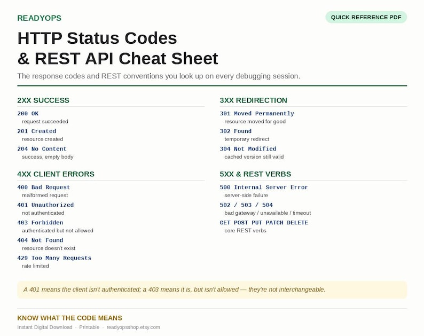Click the 'Instant Digital Download' footer text
This screenshot has height=336, width=424.
(x=45, y=327)
